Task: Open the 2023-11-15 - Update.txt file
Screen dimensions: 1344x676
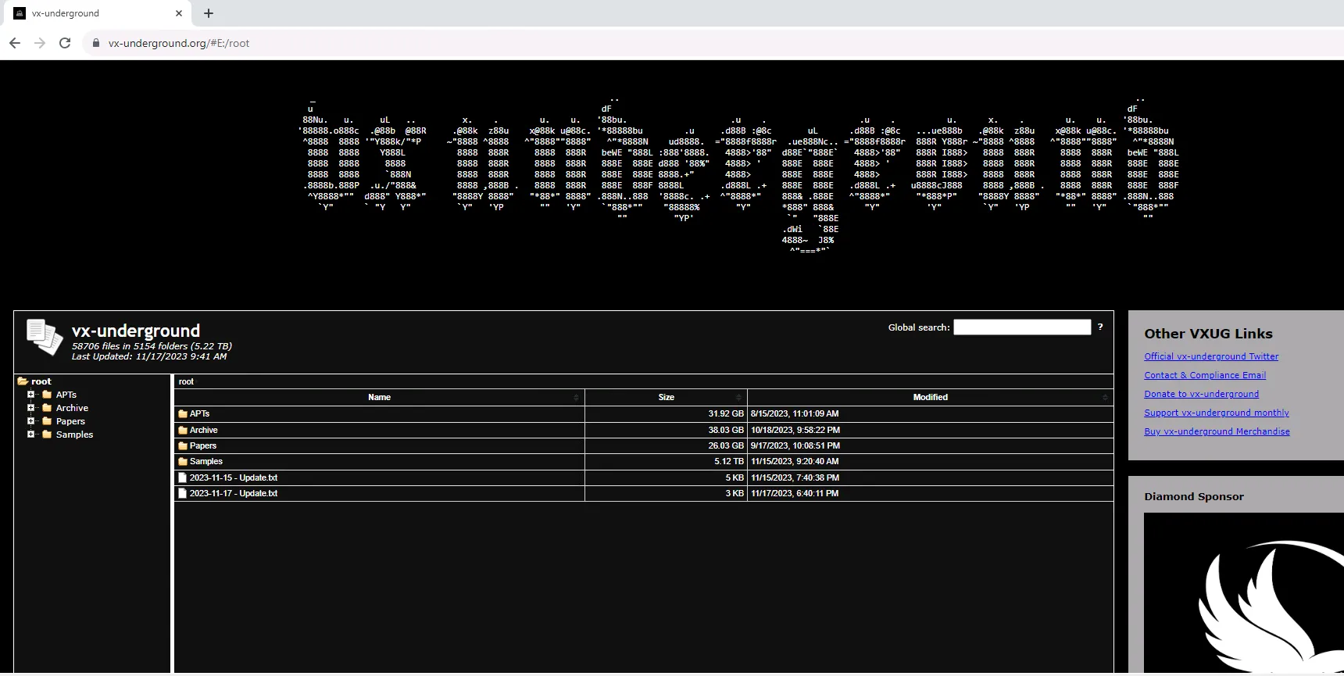Action: 644,477
